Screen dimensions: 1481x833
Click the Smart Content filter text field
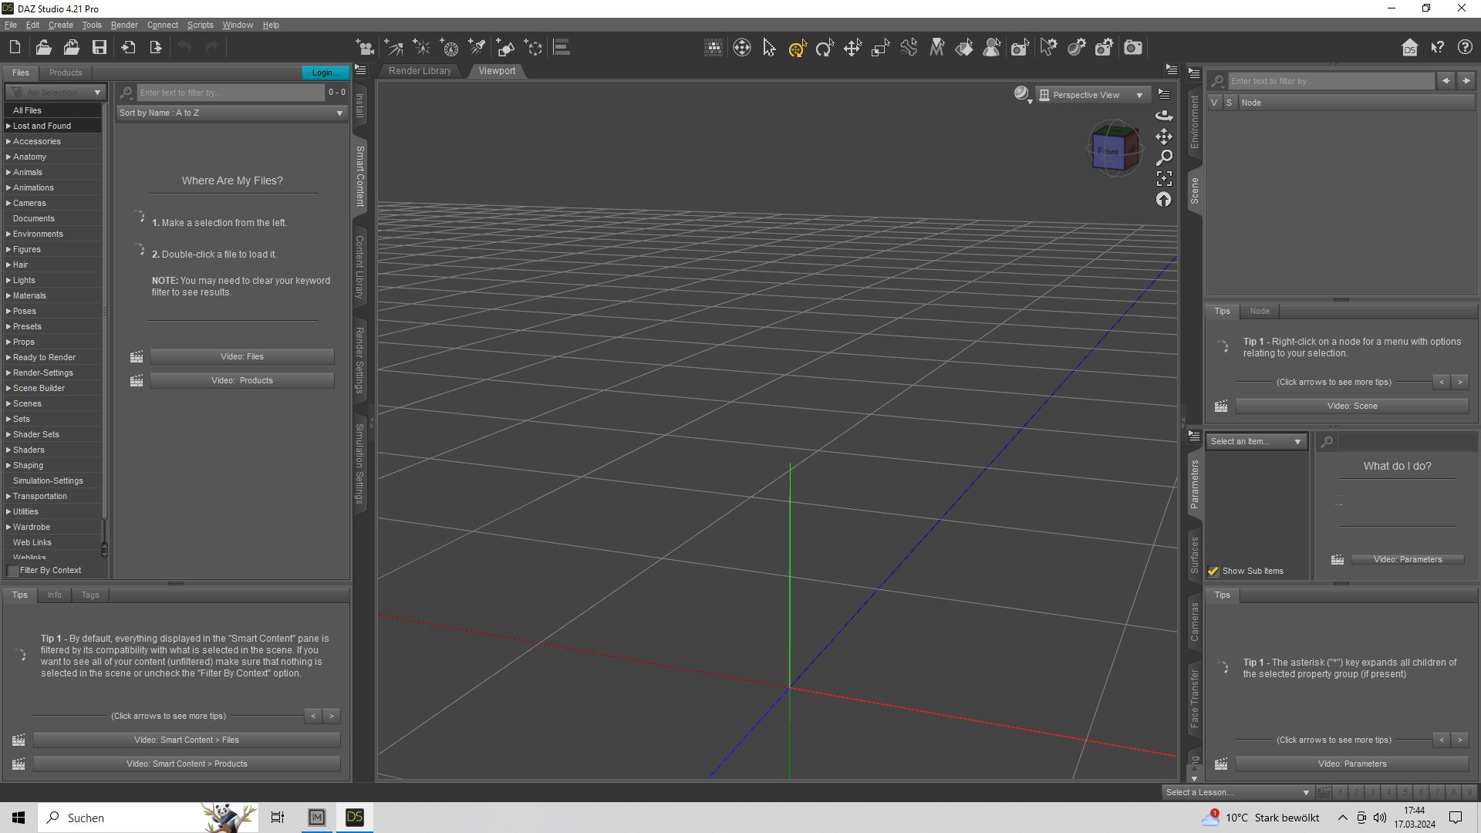click(x=230, y=93)
